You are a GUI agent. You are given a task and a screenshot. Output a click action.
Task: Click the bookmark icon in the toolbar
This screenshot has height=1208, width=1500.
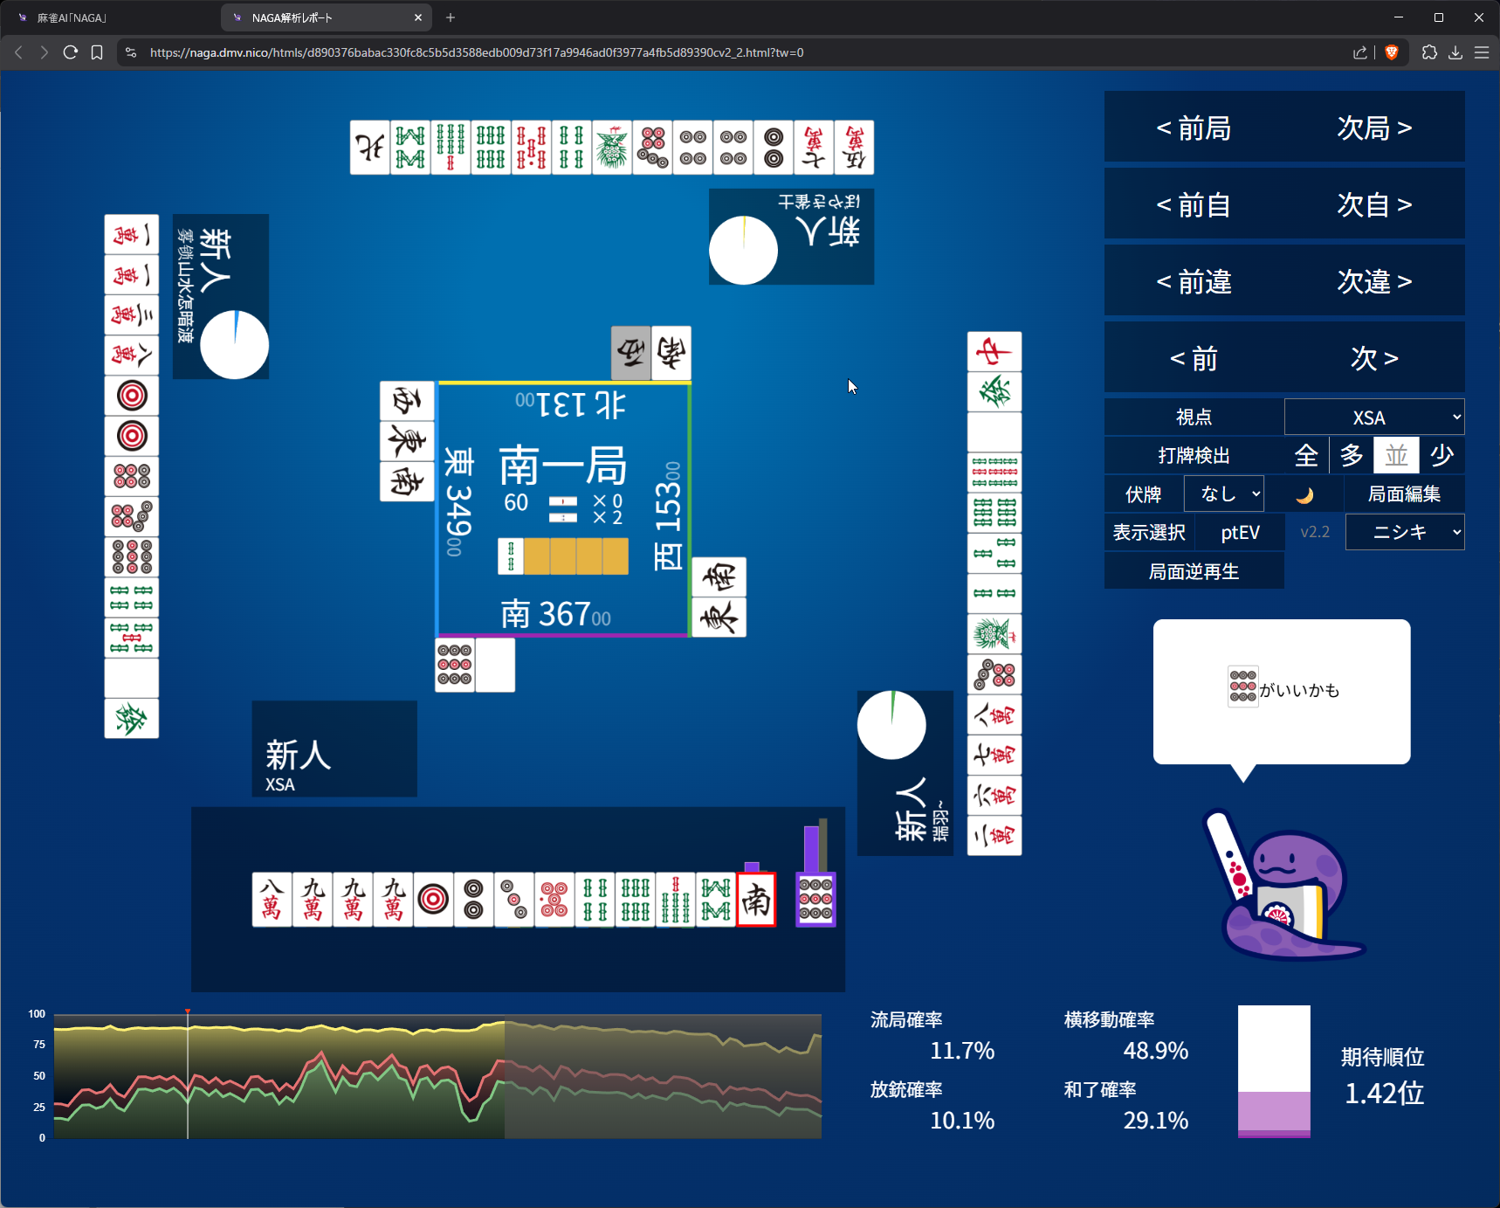(97, 52)
